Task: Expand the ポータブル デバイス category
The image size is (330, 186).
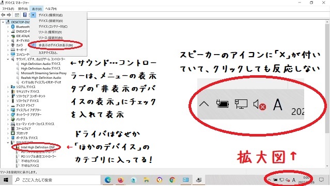Action: 8,138
